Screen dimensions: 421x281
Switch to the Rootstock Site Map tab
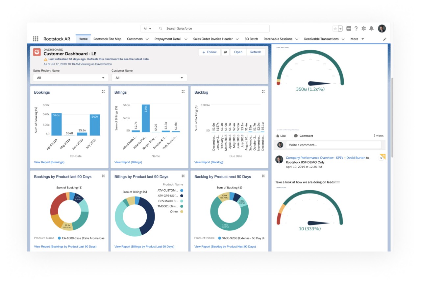(x=107, y=39)
